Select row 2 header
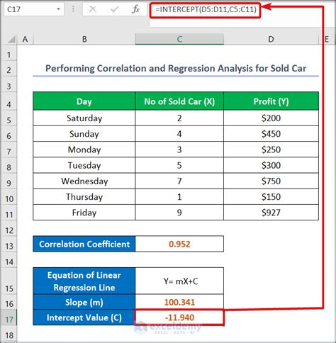Viewport: 336px width, 343px height. coord(9,69)
